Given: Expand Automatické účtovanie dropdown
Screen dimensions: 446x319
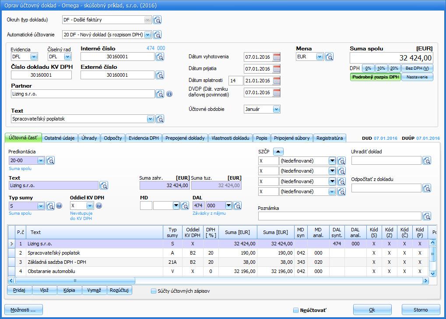Looking at the screenshot, I should pos(147,35).
